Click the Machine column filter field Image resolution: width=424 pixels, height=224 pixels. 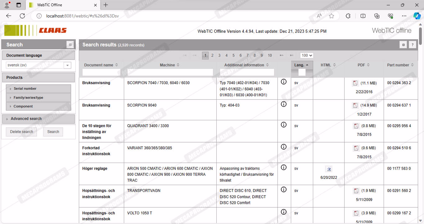(x=170, y=72)
